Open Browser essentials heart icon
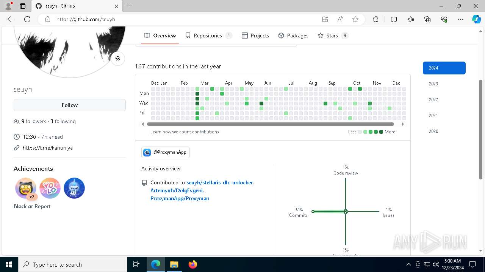The height and width of the screenshot is (272, 485). coord(444,19)
